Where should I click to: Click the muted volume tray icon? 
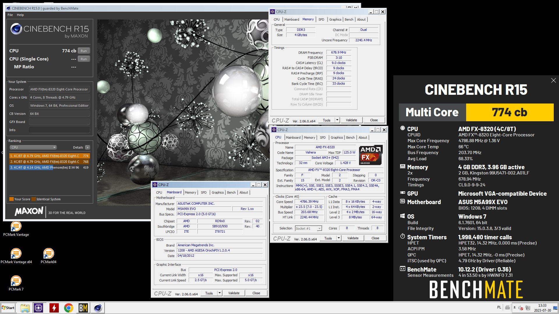pos(521,308)
